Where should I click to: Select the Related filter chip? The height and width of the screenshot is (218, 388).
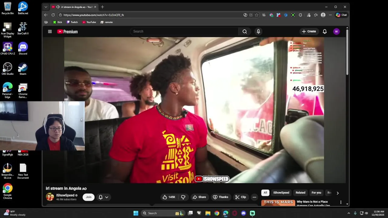pos(300,193)
